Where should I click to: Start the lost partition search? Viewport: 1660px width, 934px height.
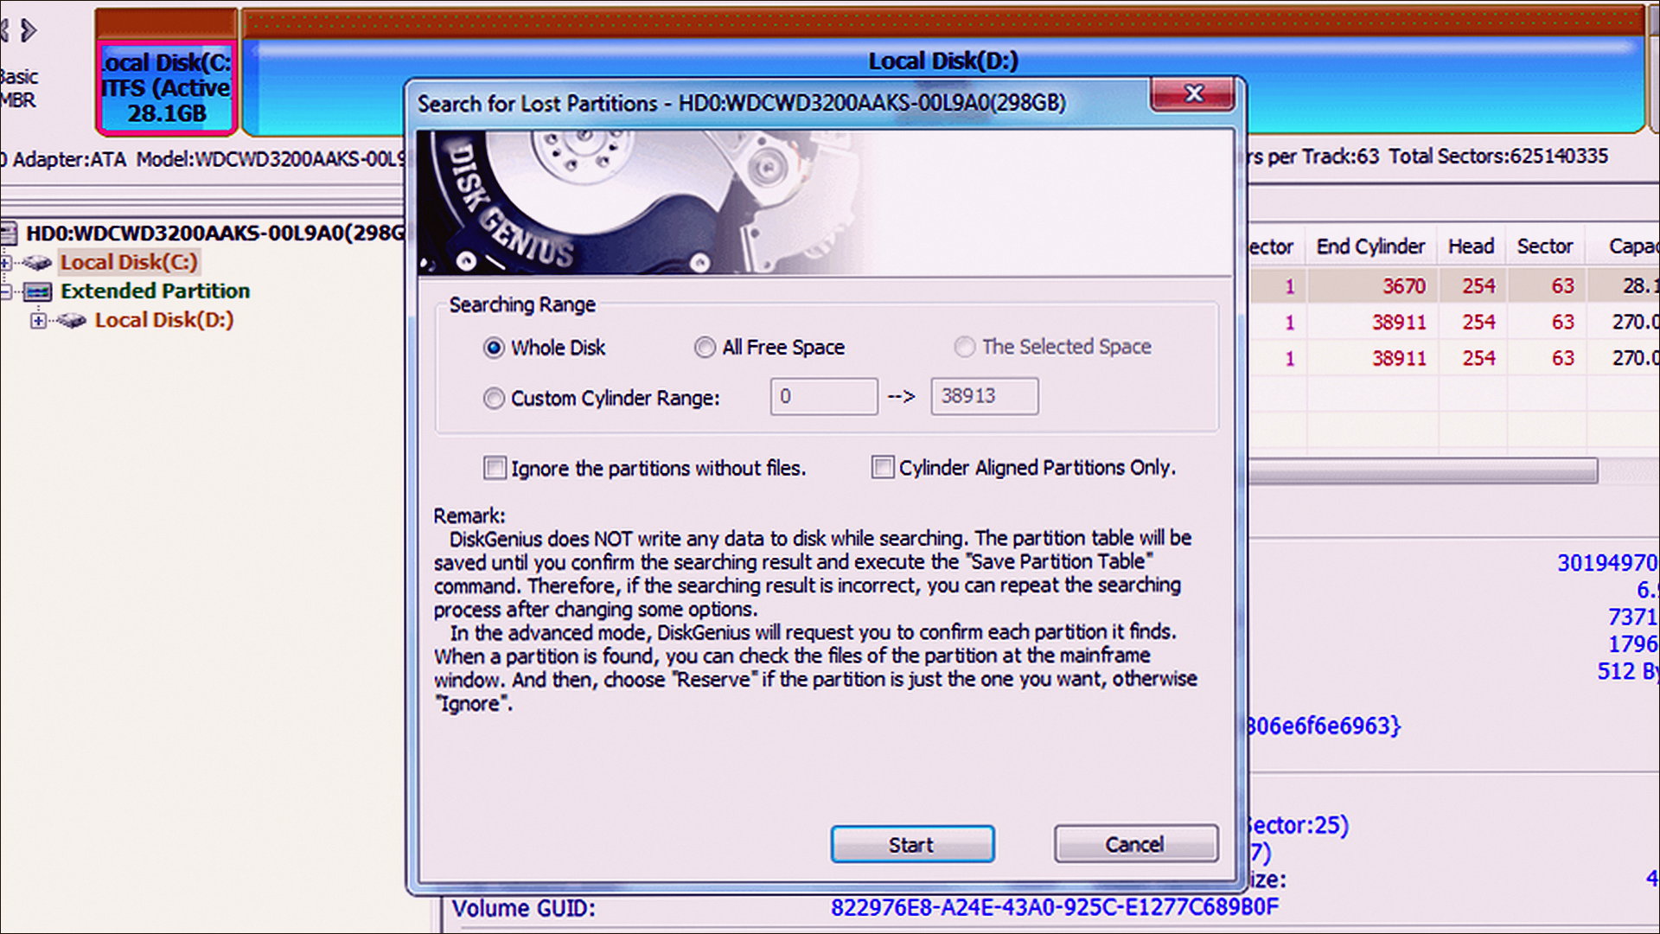coord(912,844)
